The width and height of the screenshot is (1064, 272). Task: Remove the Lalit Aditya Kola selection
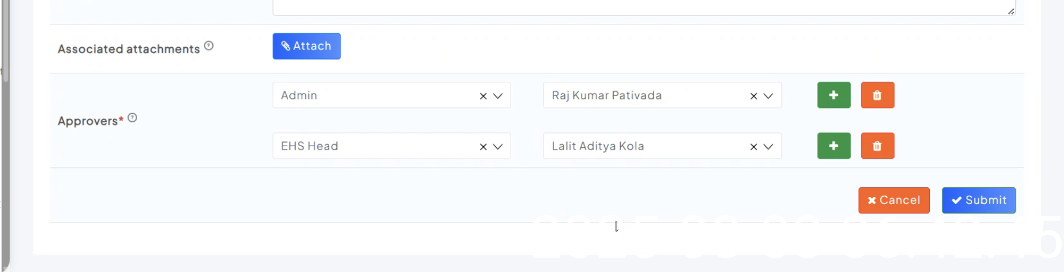[x=753, y=147]
